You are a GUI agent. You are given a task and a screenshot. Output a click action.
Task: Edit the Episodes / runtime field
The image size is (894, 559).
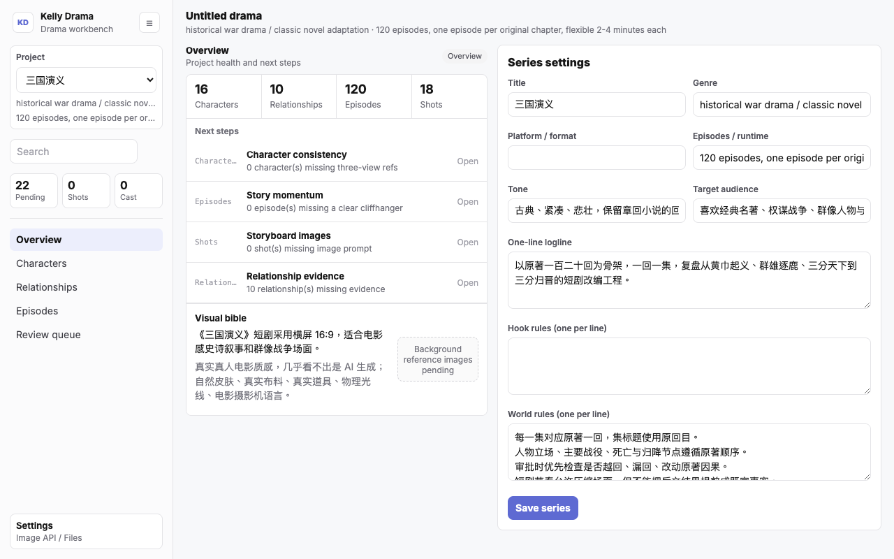point(782,157)
